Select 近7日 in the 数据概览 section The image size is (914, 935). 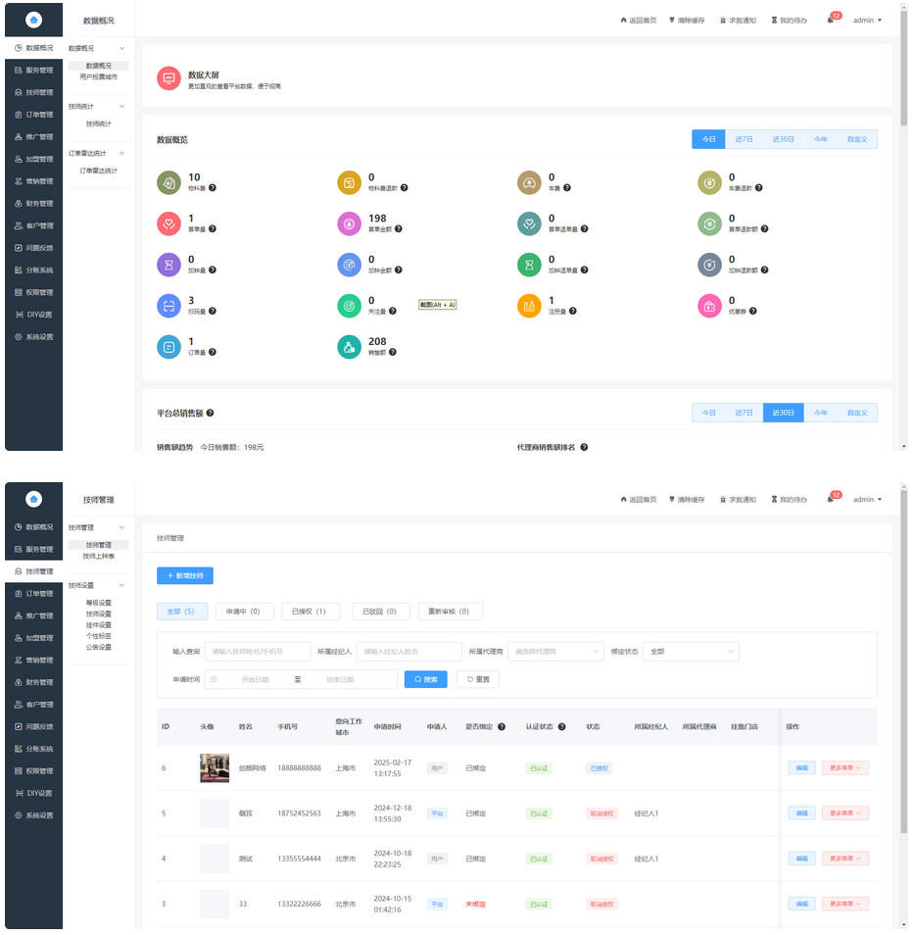tap(745, 139)
